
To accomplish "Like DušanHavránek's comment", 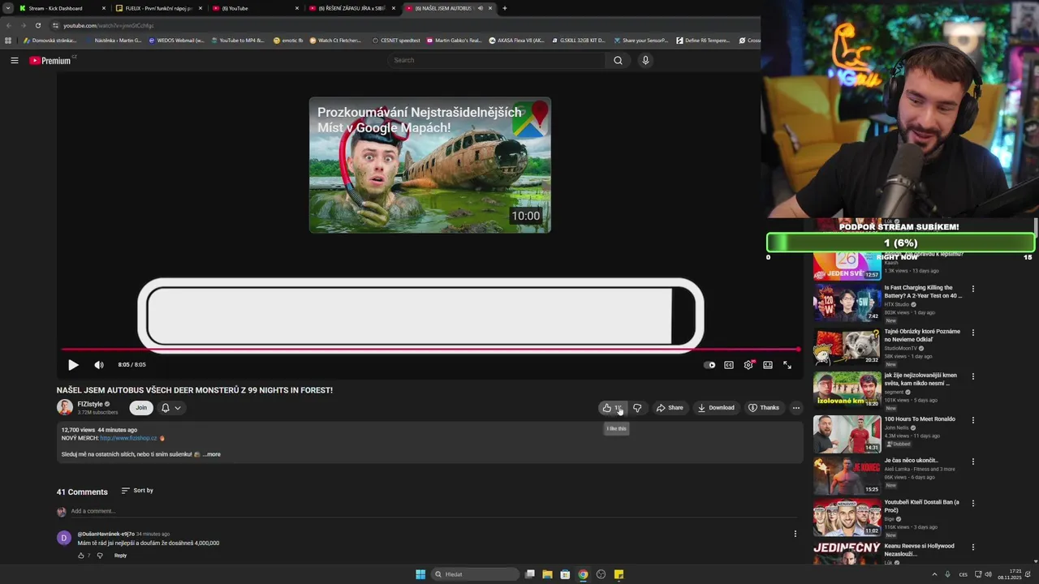I will (x=80, y=556).
